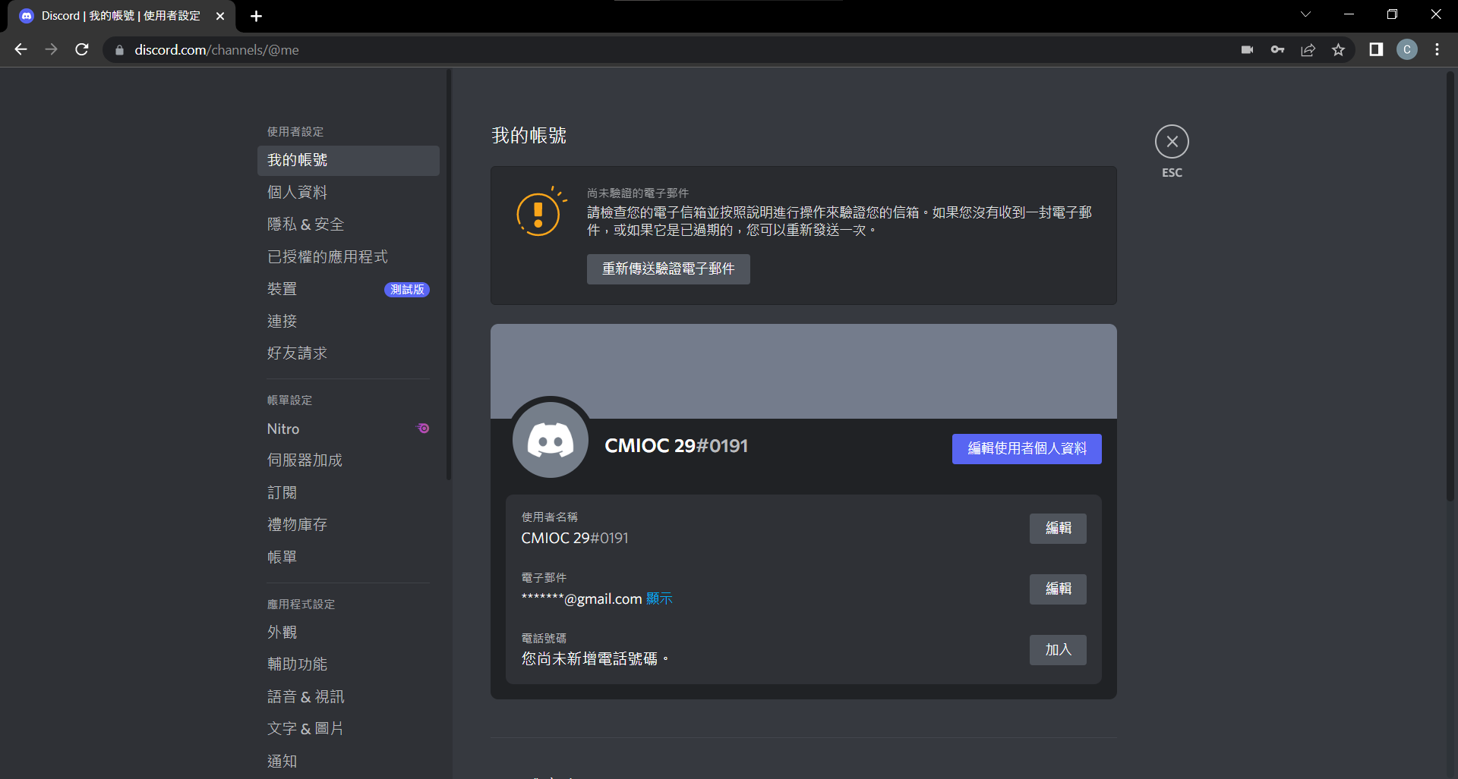Click the Nitro badge icon in sidebar
This screenshot has height=779, width=1458.
coord(423,429)
